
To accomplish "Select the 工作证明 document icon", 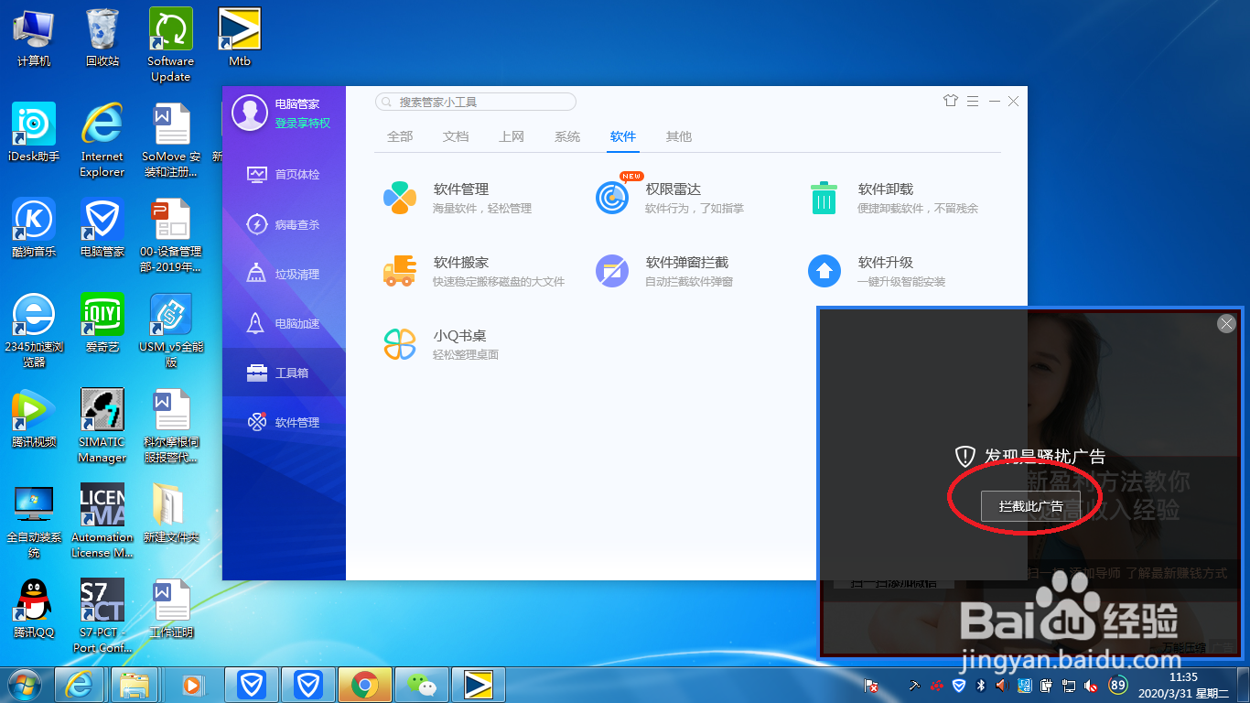I will coord(171,610).
